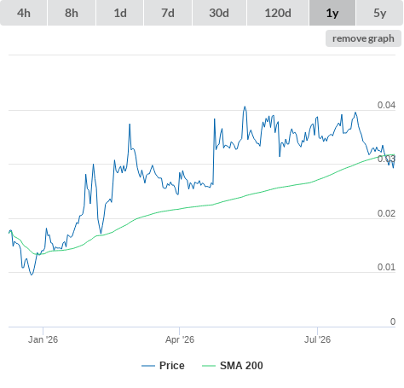Click the blue Price line swatch

[148, 366]
